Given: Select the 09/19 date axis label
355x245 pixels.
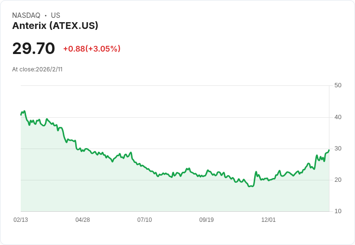Looking at the screenshot, I should pos(206,220).
